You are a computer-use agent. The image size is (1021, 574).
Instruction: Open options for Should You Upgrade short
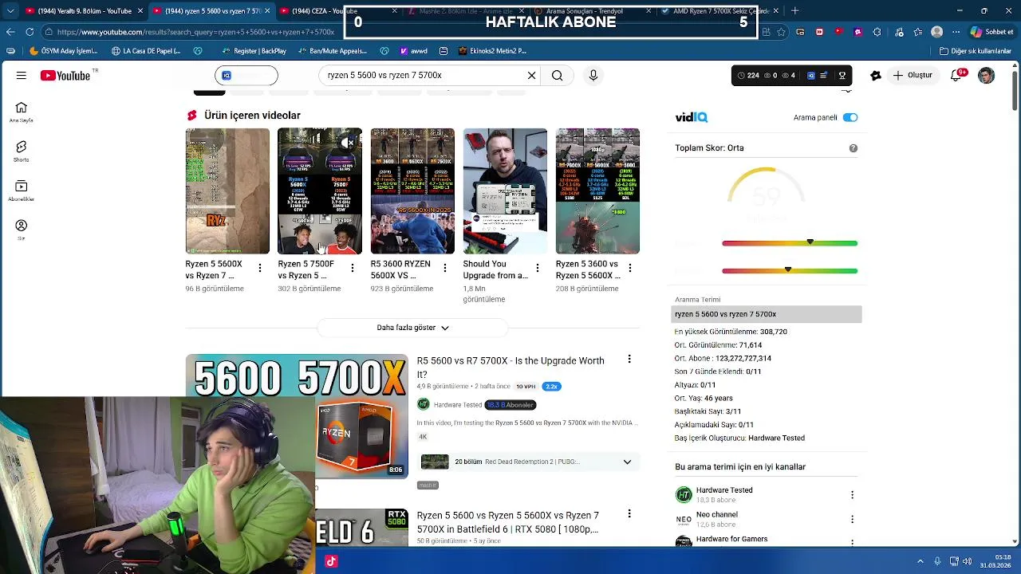point(538,268)
